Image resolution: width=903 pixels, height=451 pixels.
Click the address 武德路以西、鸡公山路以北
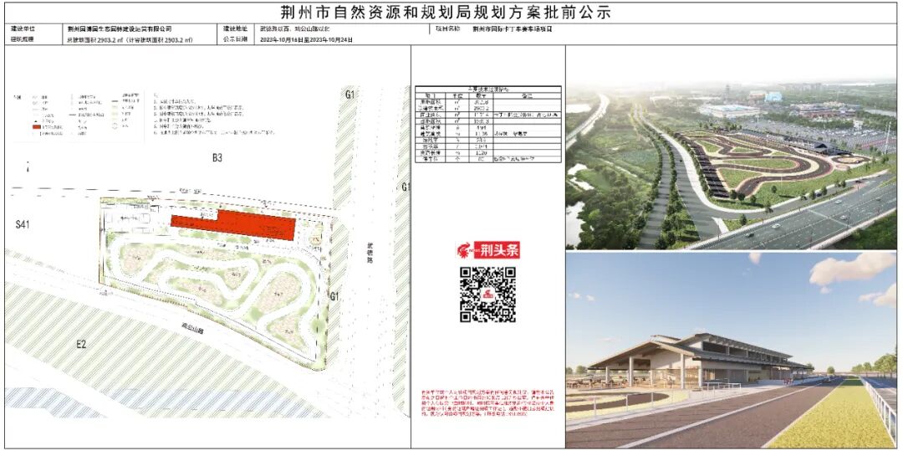293,28
